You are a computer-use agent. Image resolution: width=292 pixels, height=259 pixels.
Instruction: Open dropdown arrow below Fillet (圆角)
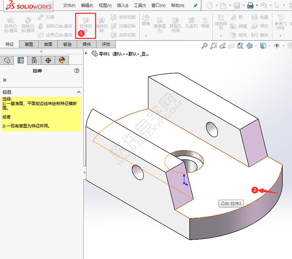[146, 36]
